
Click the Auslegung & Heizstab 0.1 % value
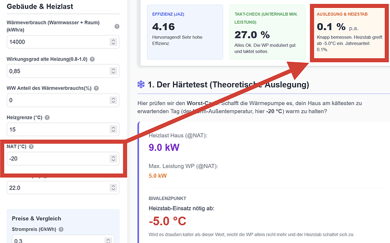(331, 27)
